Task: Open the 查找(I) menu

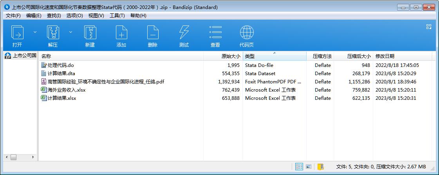Action: [54, 16]
